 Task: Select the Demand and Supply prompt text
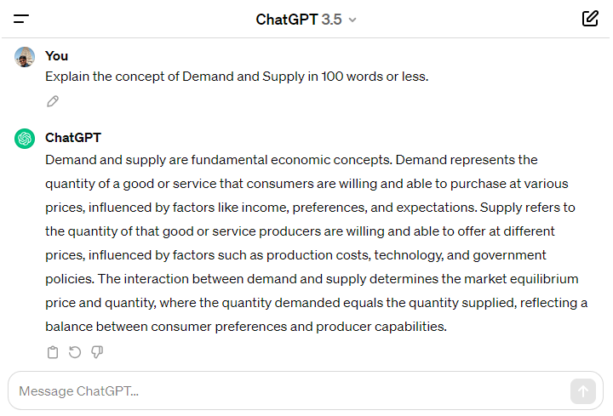coord(237,77)
